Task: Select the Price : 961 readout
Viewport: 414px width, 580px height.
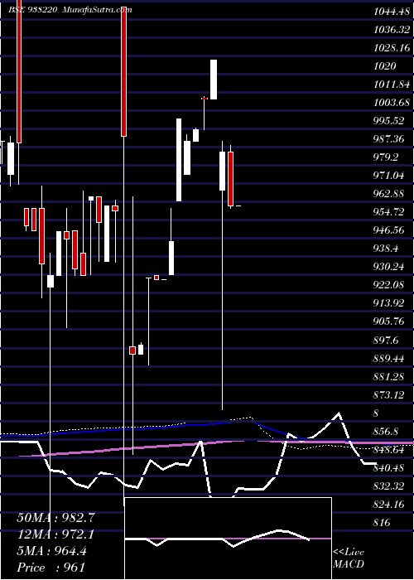Action: coord(51,568)
